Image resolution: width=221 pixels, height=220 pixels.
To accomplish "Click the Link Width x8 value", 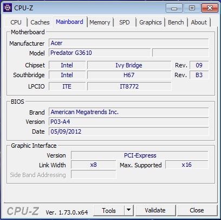I will [x=93, y=165].
